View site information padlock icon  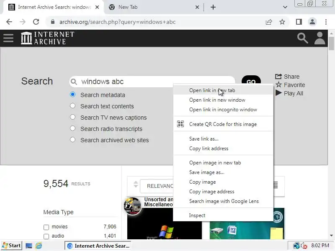(x=53, y=22)
